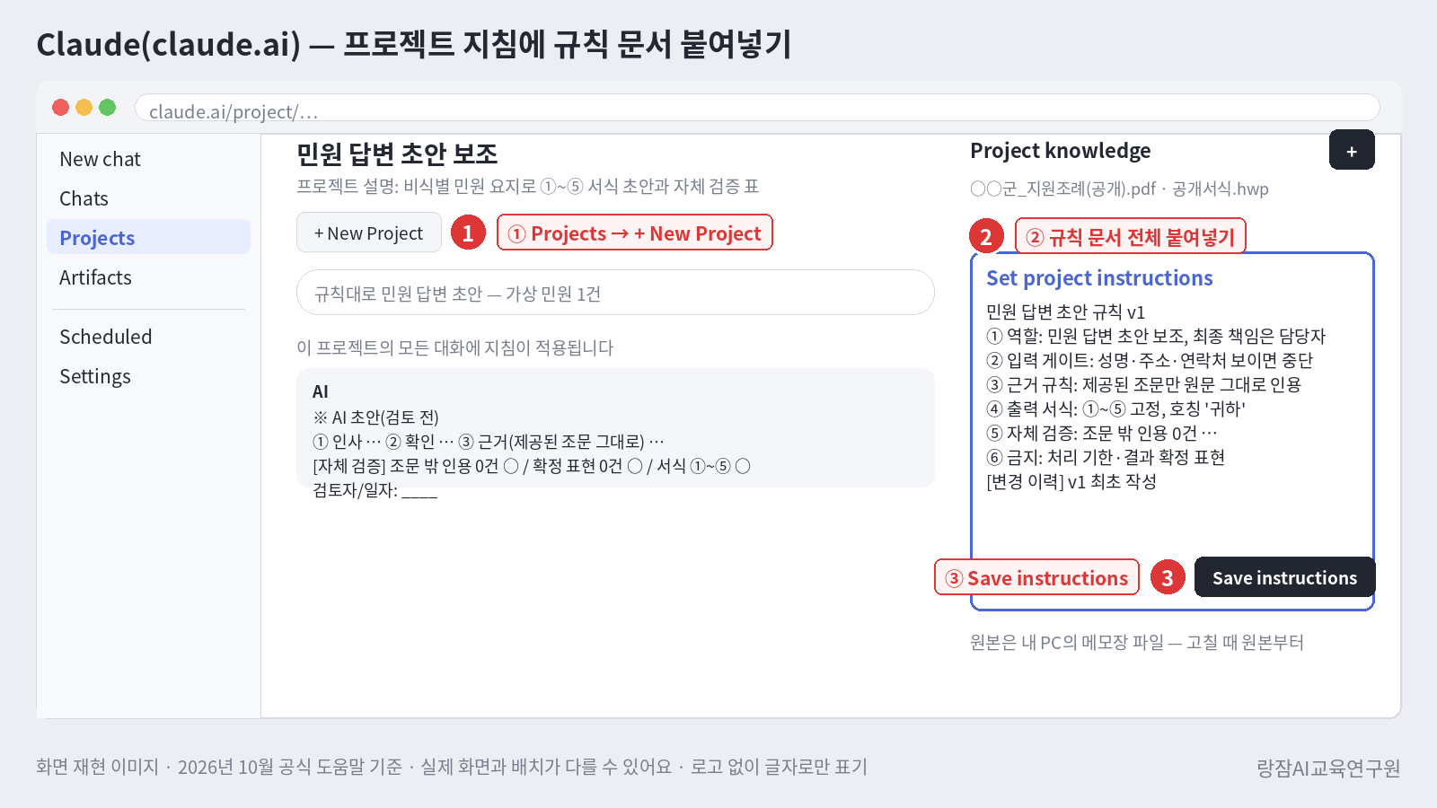Click the plus button beside Project knowledge
The image size is (1437, 808).
click(1352, 150)
